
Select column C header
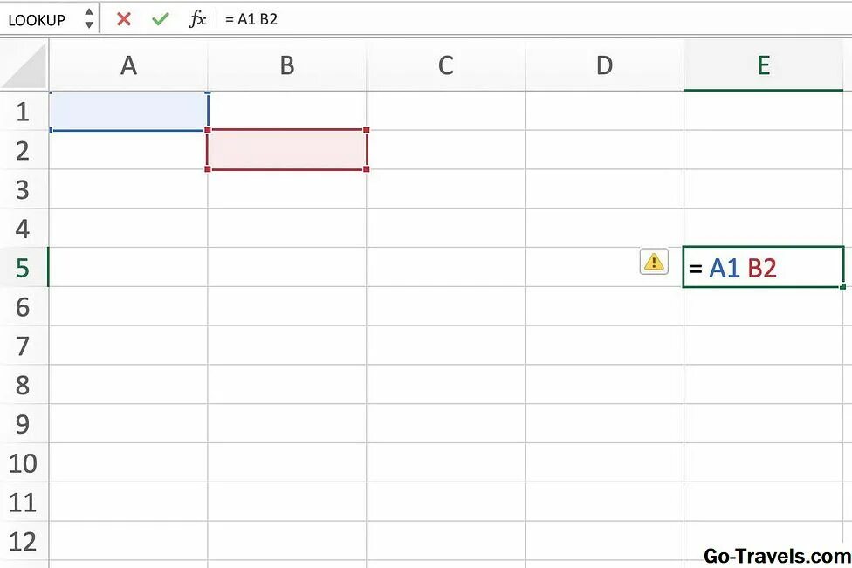tap(446, 65)
